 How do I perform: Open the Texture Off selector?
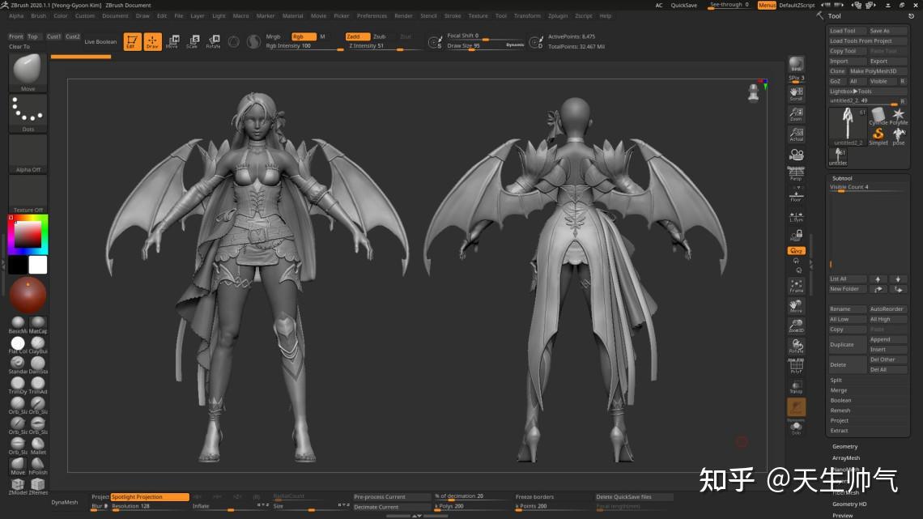(28, 194)
